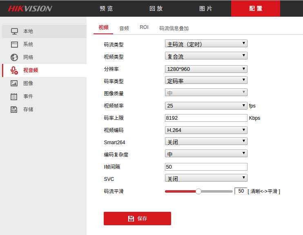Switch to the 视频 tab
The width and height of the screenshot is (303, 235).
pos(103,28)
